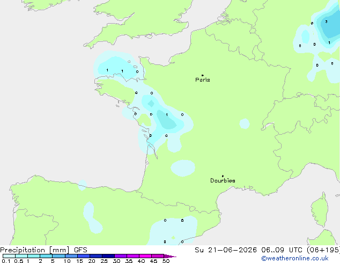Click the GFS model label
This screenshot has width=340, height=263.
(80, 250)
